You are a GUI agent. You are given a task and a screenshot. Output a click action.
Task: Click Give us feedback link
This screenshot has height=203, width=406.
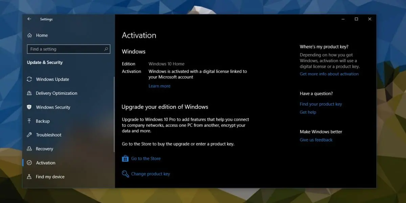316,140
